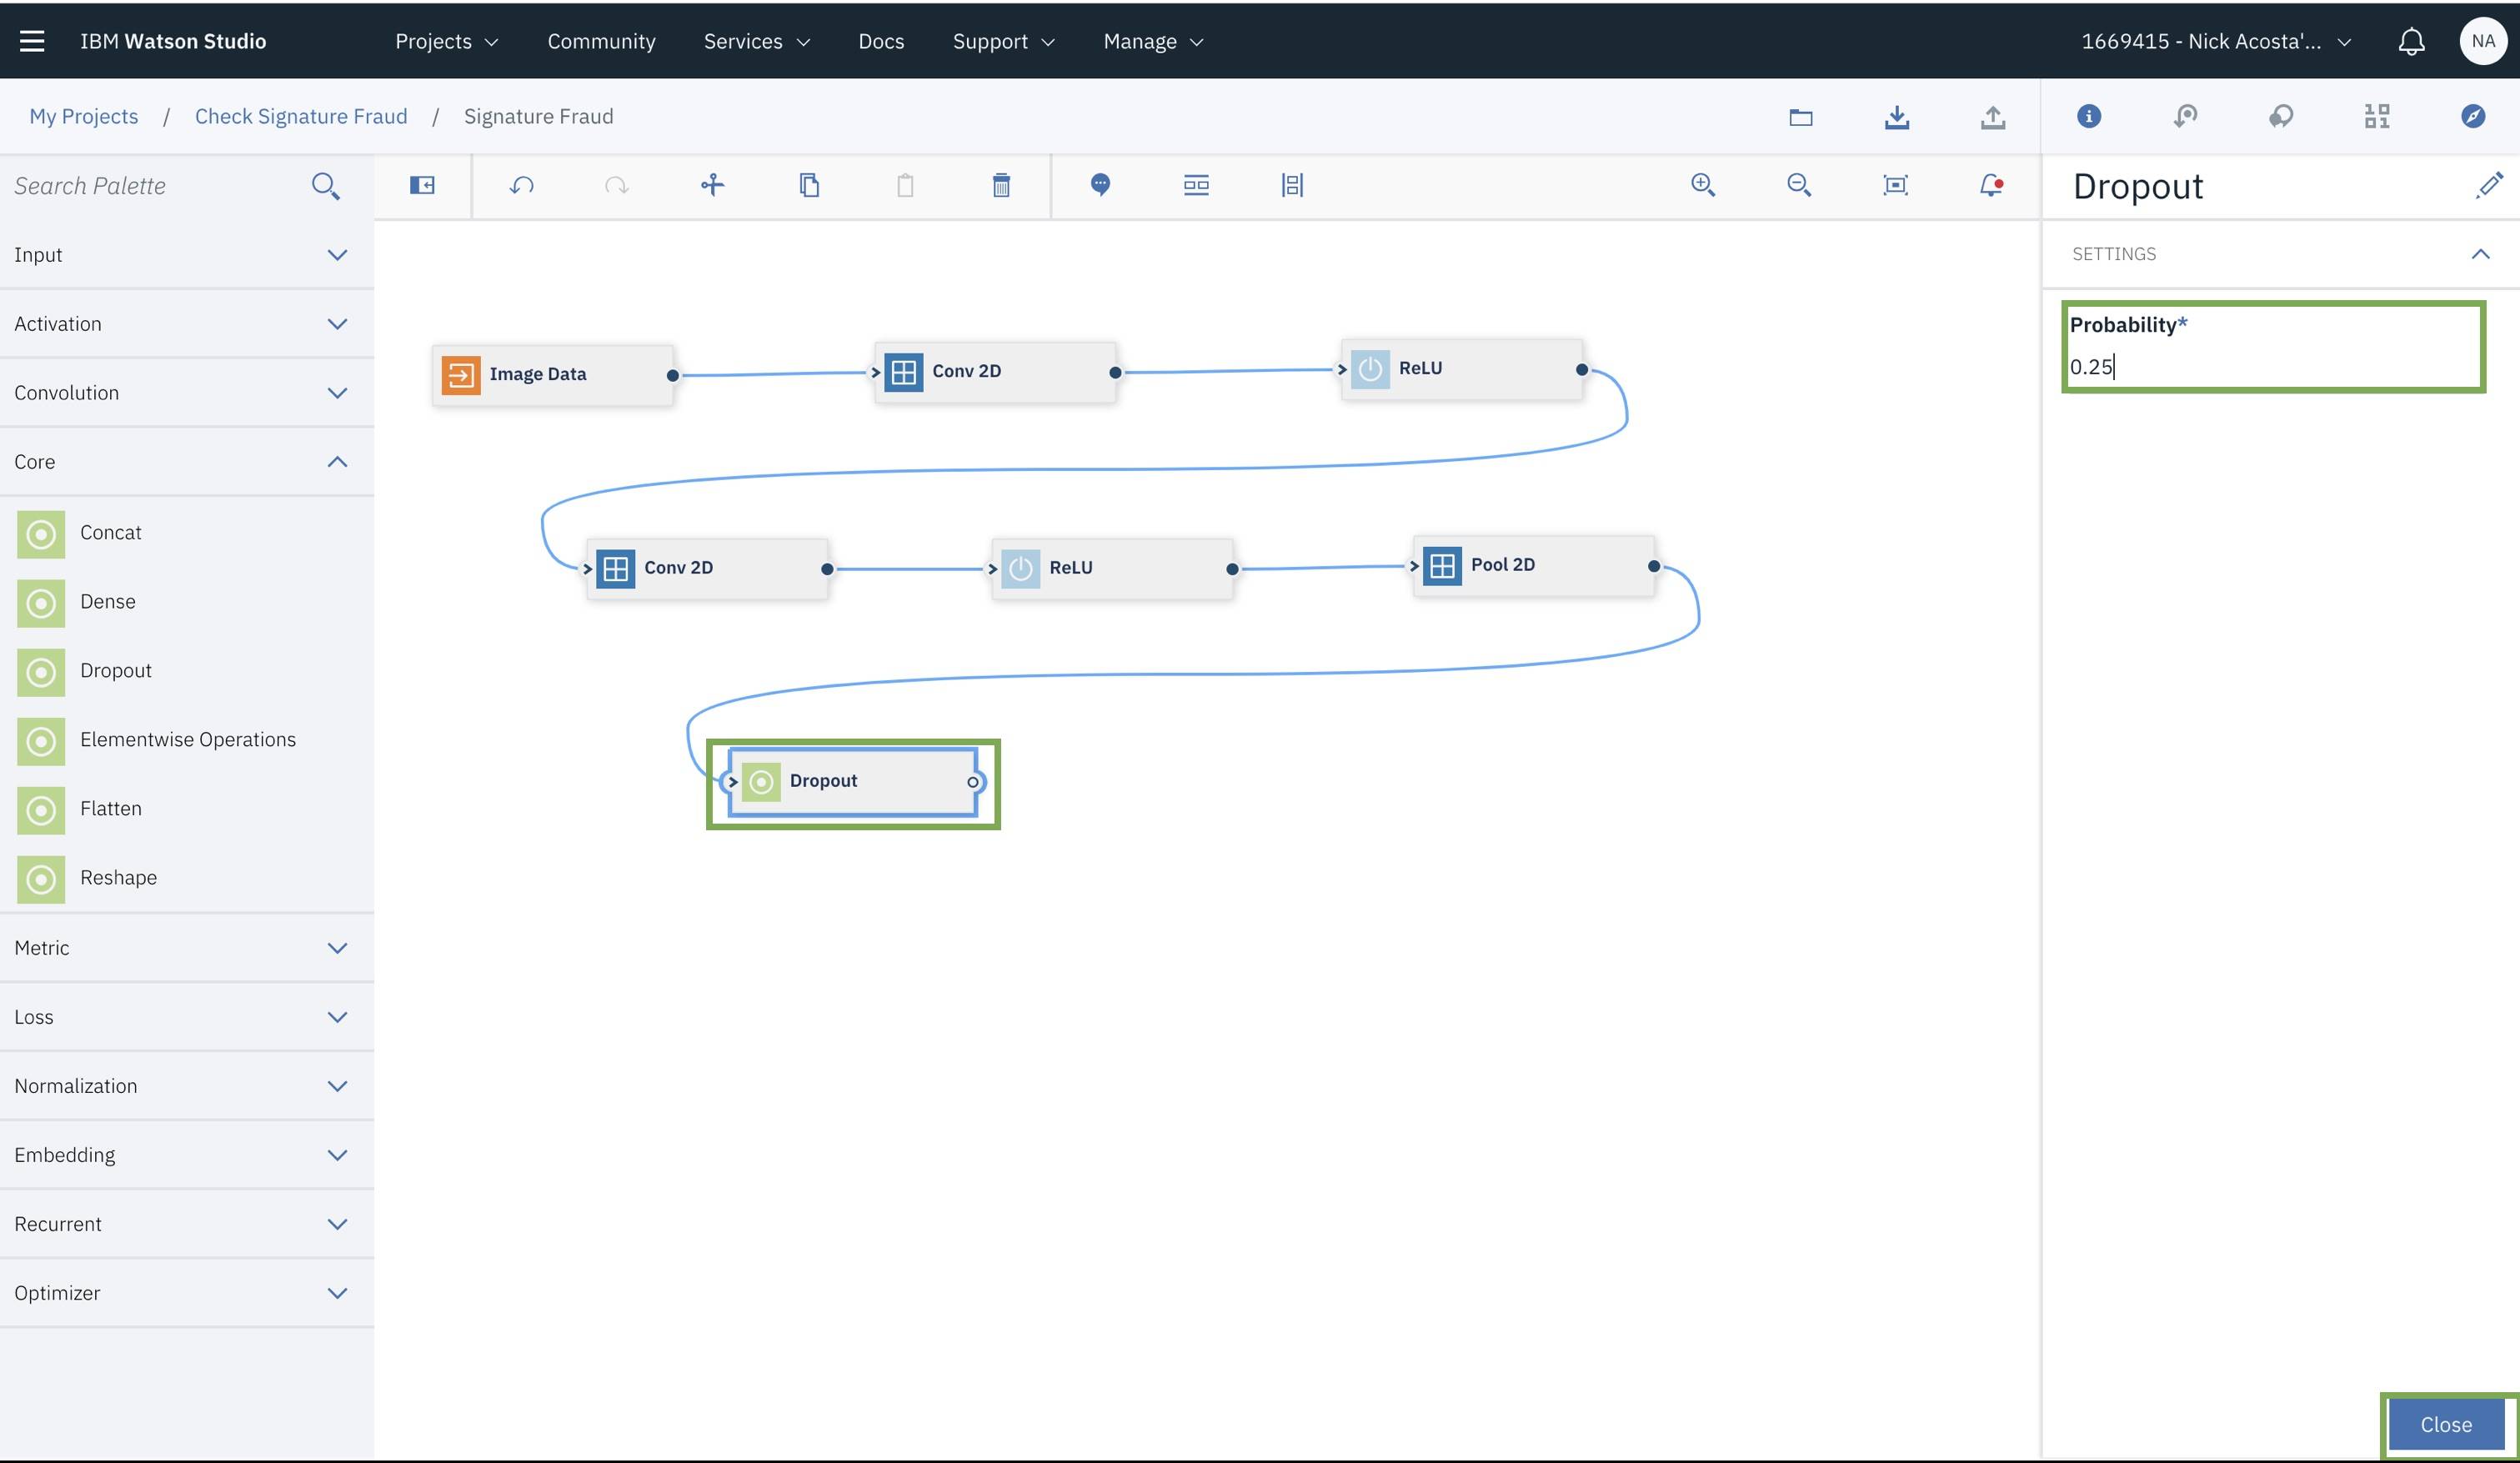The image size is (2520, 1463).
Task: Open the info panel icon
Action: point(2089,116)
